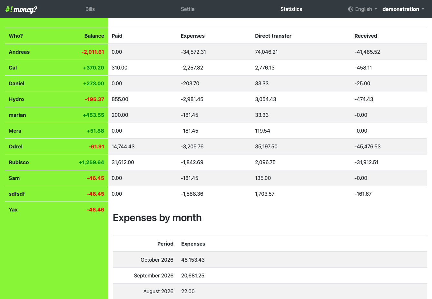Viewport: 432px width, 299px height.
Task: Go to the Bills tab
Action: click(x=90, y=9)
